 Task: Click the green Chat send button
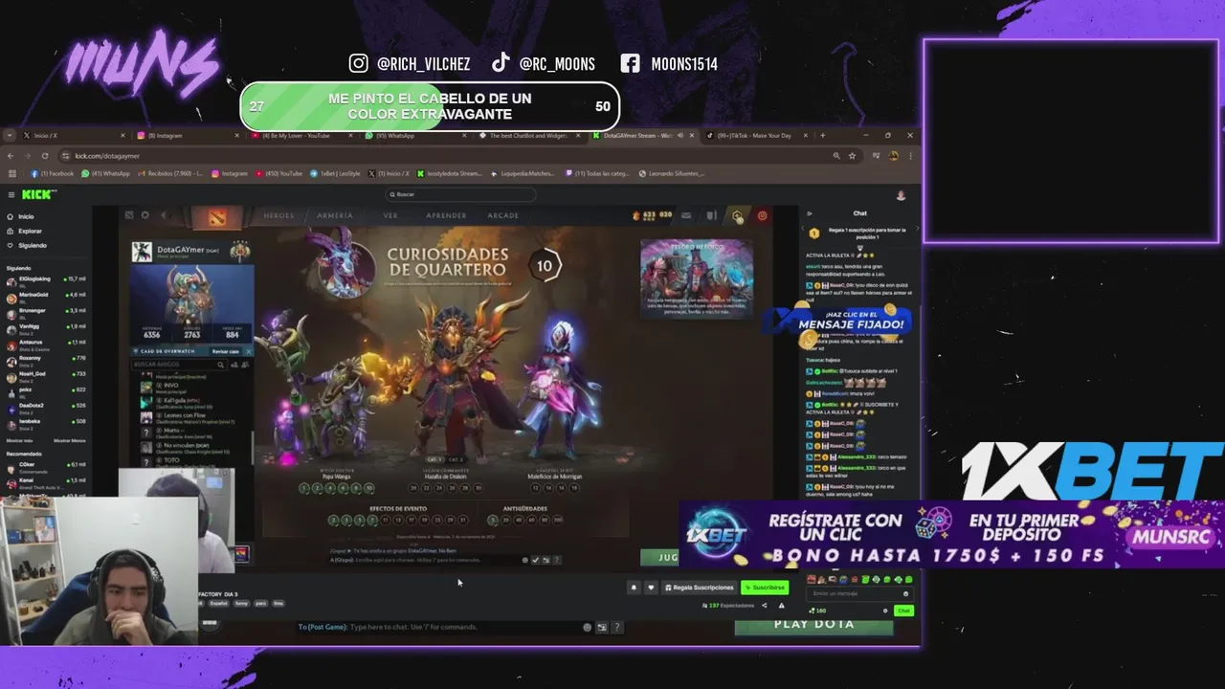pos(902,611)
